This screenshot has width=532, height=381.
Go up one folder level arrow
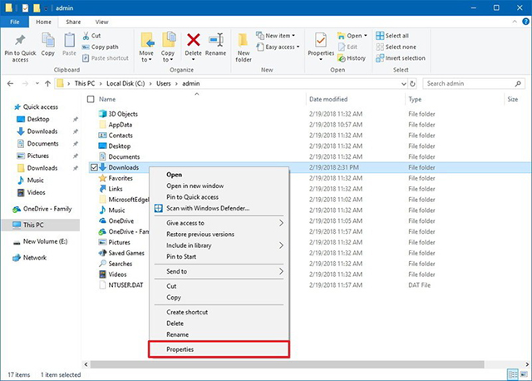[47, 83]
